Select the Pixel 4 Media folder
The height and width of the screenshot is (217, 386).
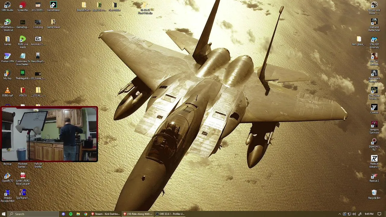tap(145, 8)
